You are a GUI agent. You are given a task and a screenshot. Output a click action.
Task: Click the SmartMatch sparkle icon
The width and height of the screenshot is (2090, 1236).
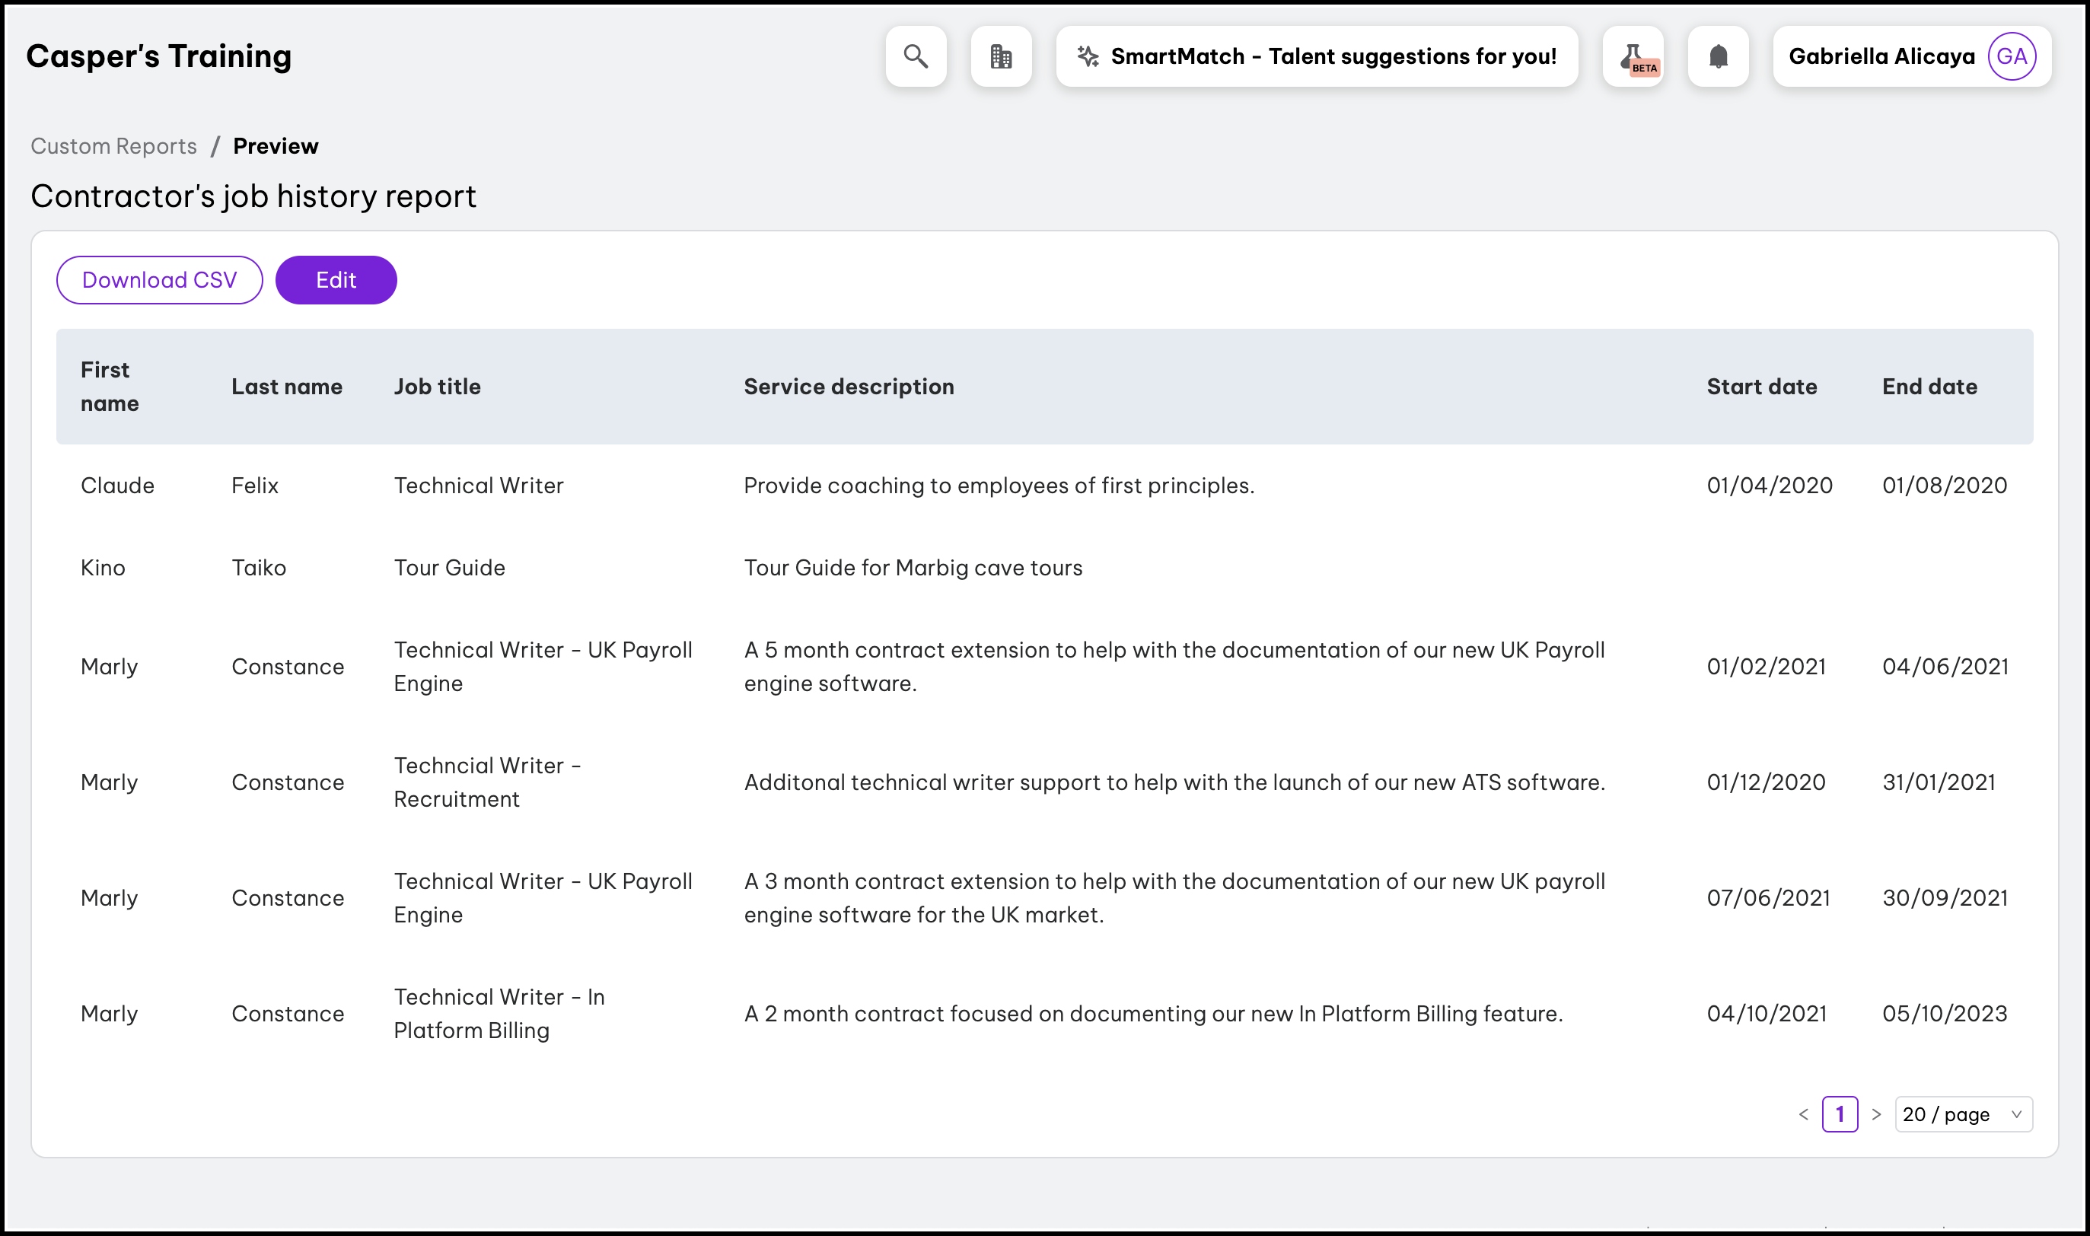[x=1088, y=56]
